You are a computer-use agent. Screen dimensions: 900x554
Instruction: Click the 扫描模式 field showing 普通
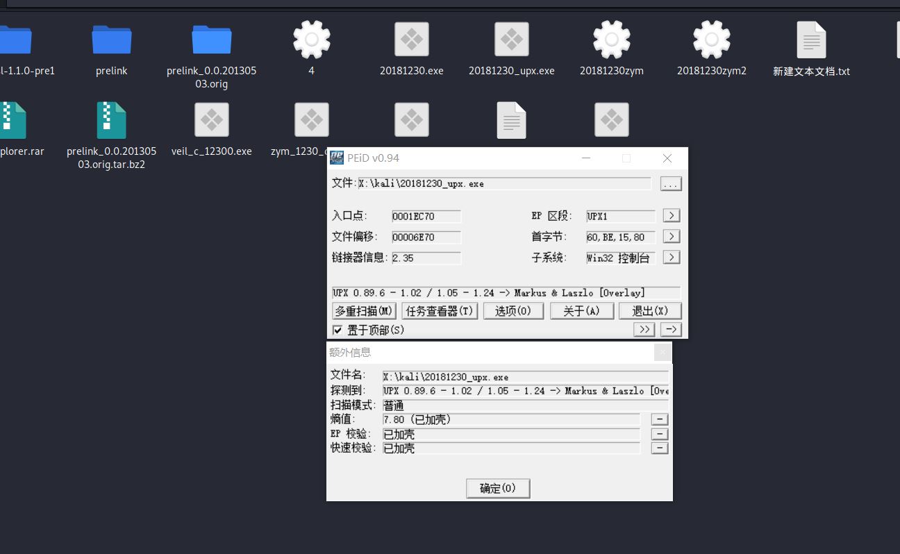526,405
